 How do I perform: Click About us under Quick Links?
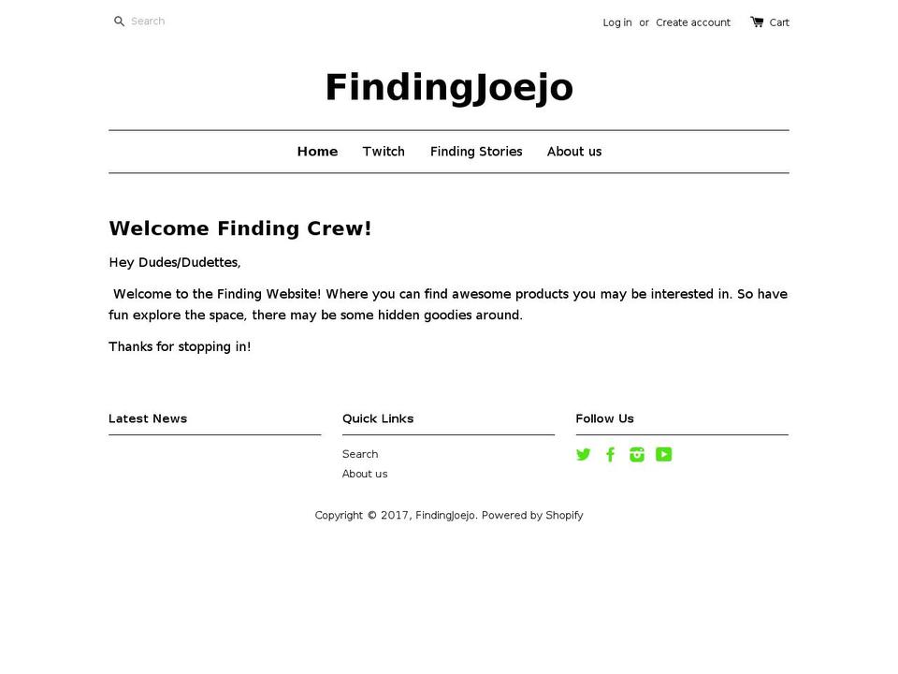point(365,474)
